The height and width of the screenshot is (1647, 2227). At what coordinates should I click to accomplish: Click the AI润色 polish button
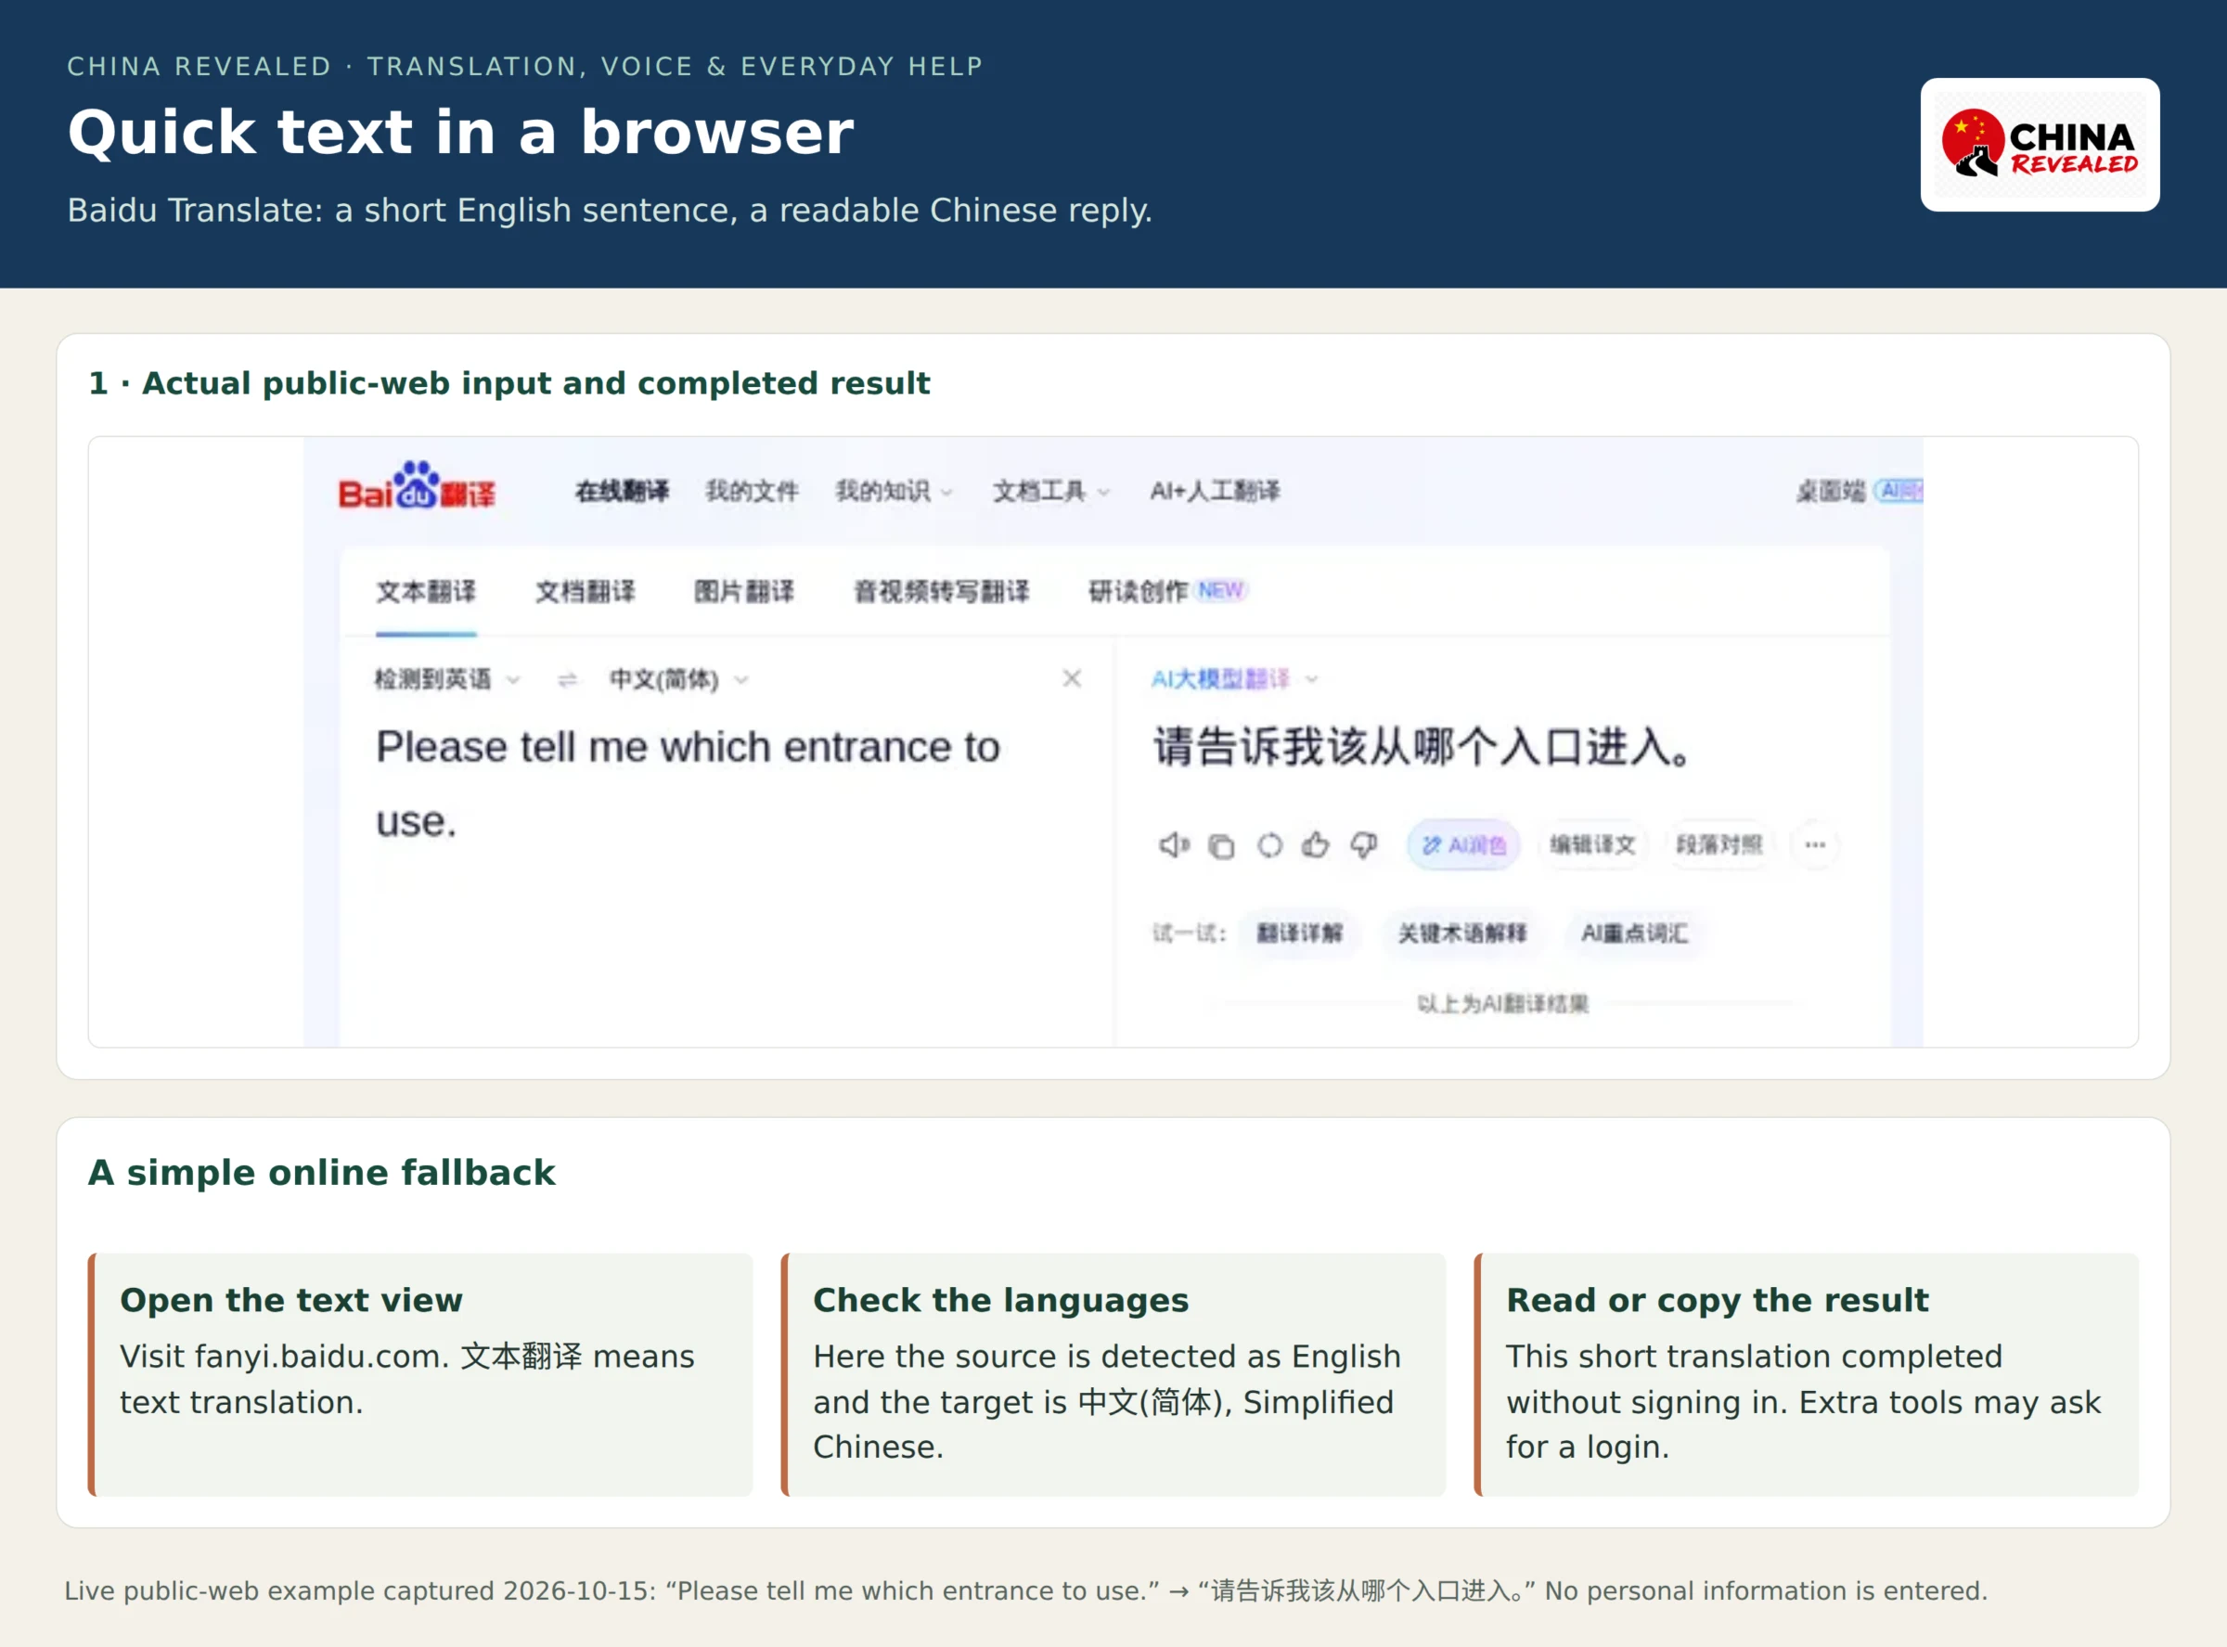click(x=1462, y=845)
